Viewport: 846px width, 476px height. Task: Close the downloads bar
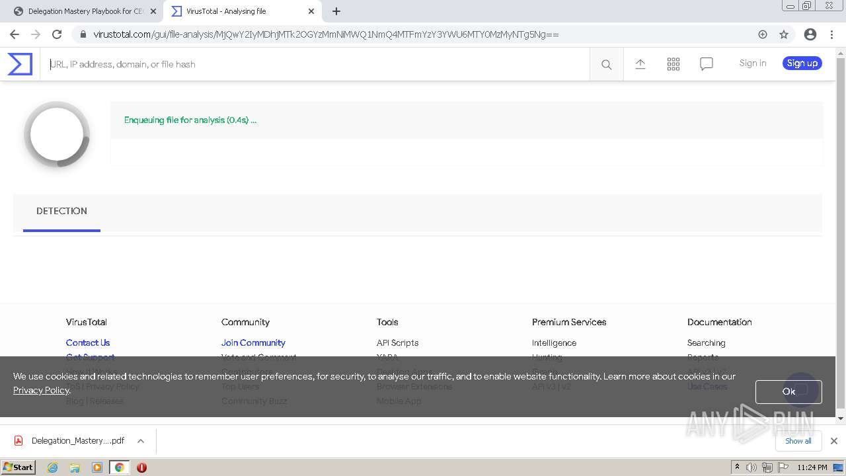click(834, 441)
